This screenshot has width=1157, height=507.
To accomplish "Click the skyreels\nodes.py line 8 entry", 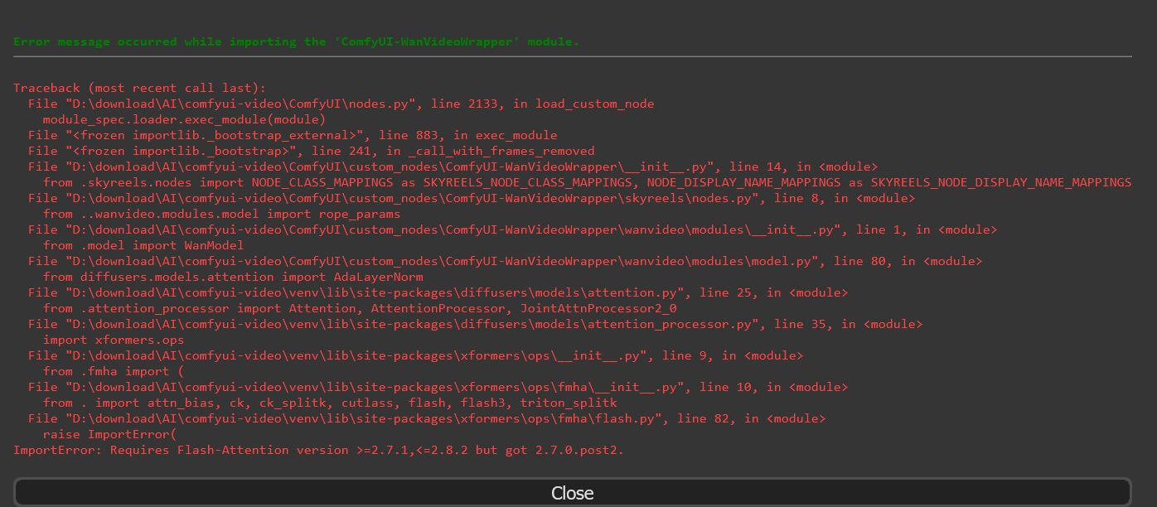I will point(471,198).
